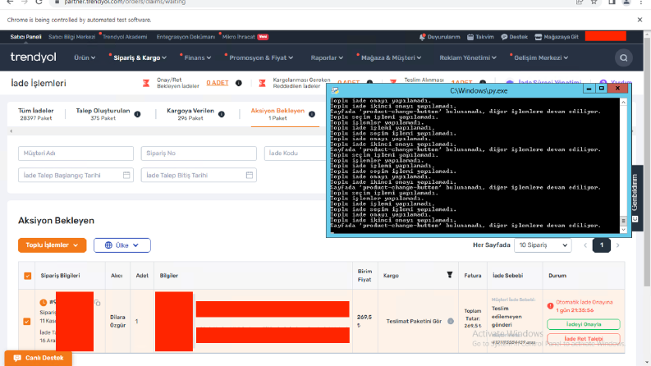Click info icon beside Onay/Ret 0 ADET
The image size is (651, 366).
(239, 83)
